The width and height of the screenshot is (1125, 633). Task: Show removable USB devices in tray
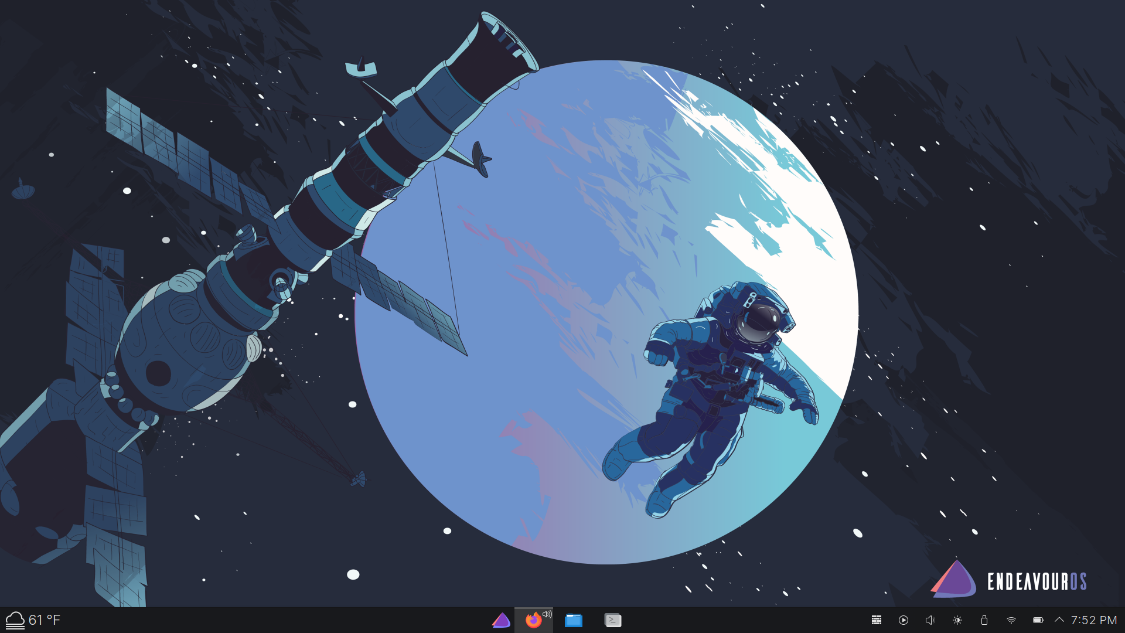click(x=984, y=620)
